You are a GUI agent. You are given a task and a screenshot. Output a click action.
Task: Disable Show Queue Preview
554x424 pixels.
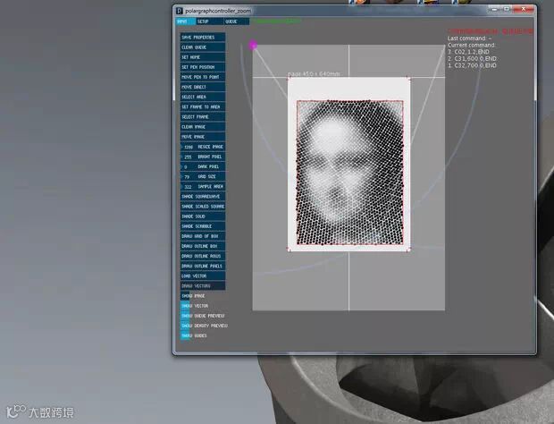(x=203, y=316)
